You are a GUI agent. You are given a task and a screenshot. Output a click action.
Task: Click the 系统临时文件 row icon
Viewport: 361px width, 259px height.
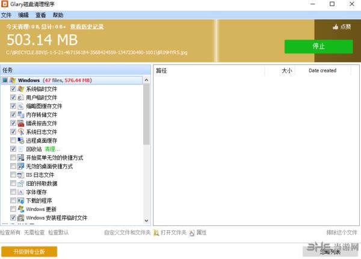[x=20, y=89]
